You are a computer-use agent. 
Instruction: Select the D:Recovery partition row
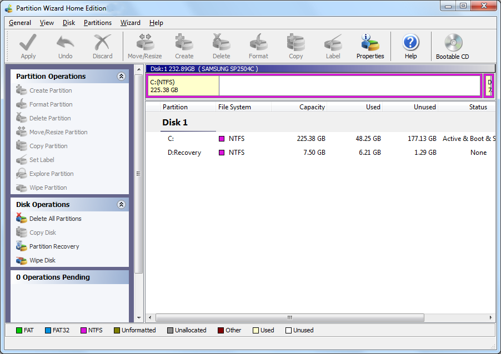321,153
